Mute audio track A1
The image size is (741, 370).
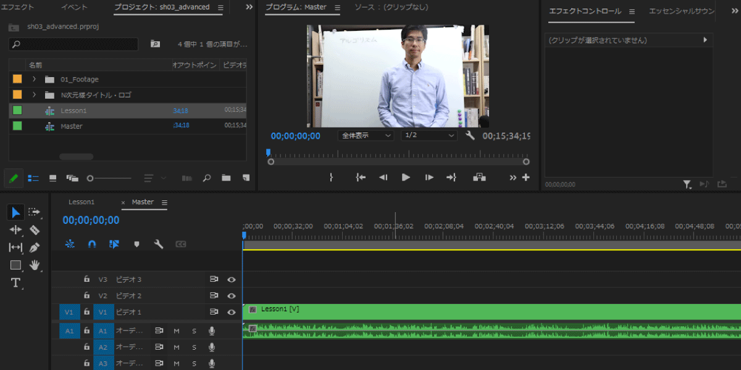click(177, 331)
